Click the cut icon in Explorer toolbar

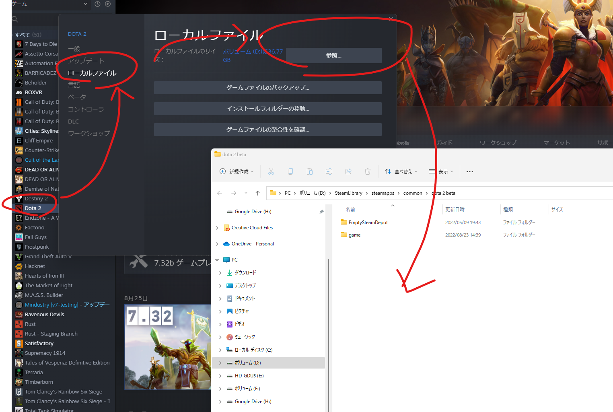click(271, 171)
